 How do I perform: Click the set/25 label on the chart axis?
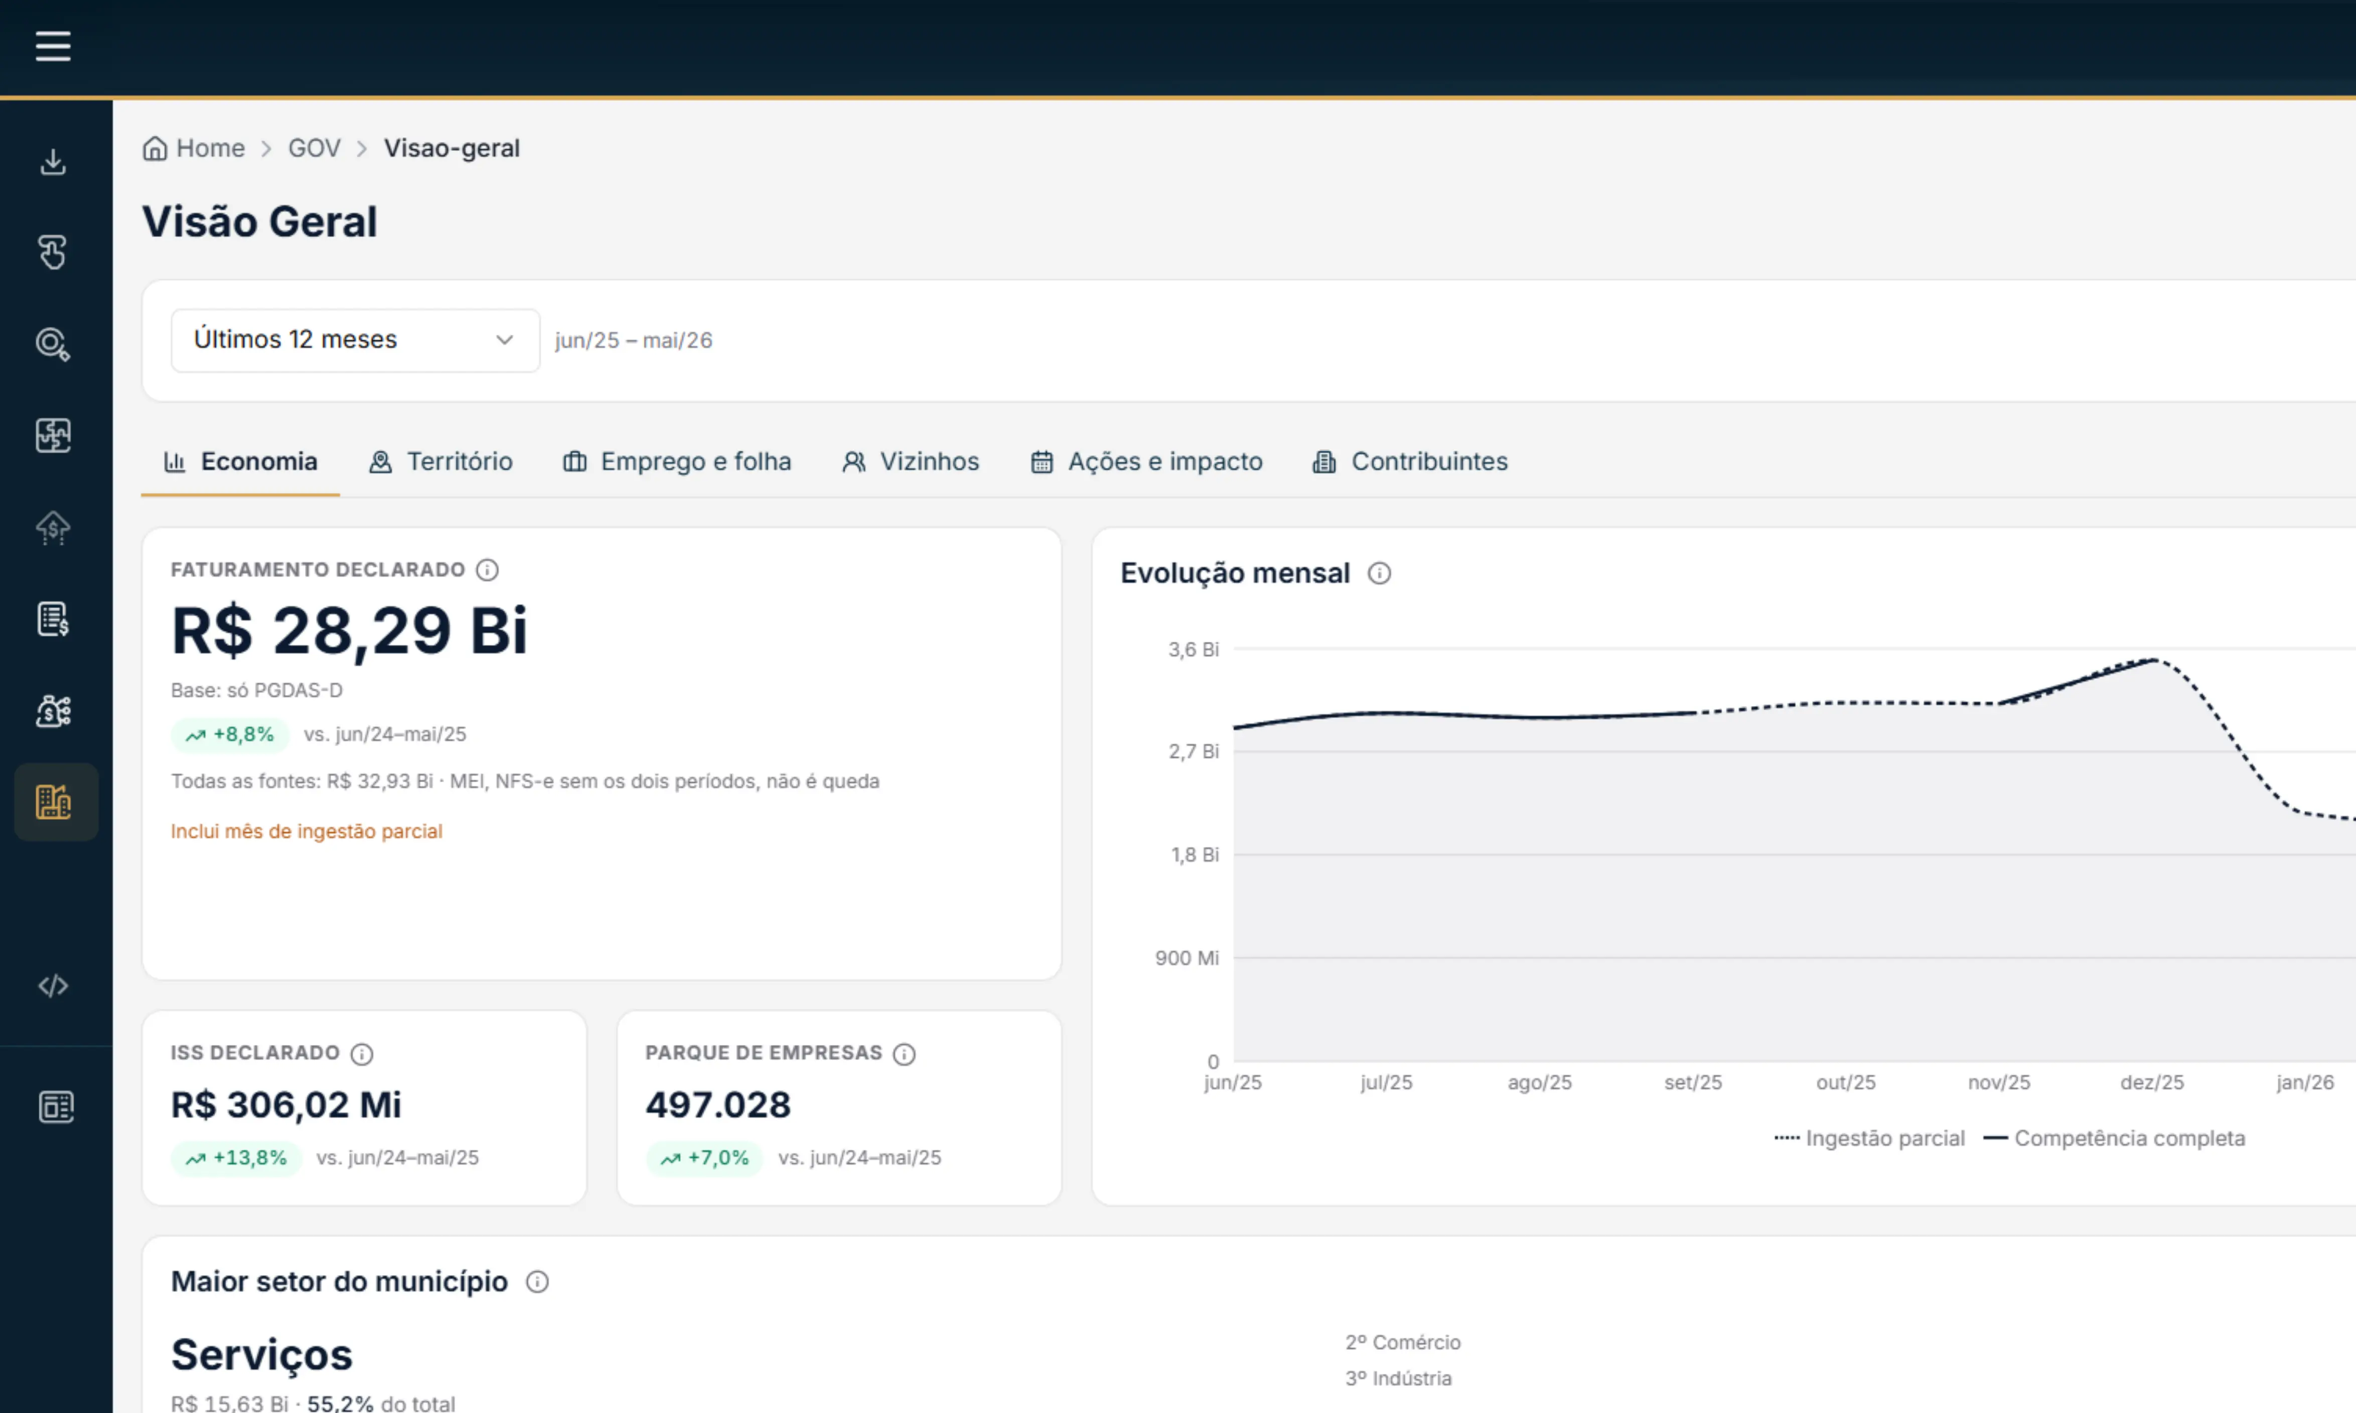pyautogui.click(x=1693, y=1083)
